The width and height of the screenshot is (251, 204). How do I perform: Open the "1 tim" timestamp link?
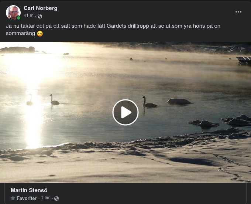pos(46,198)
